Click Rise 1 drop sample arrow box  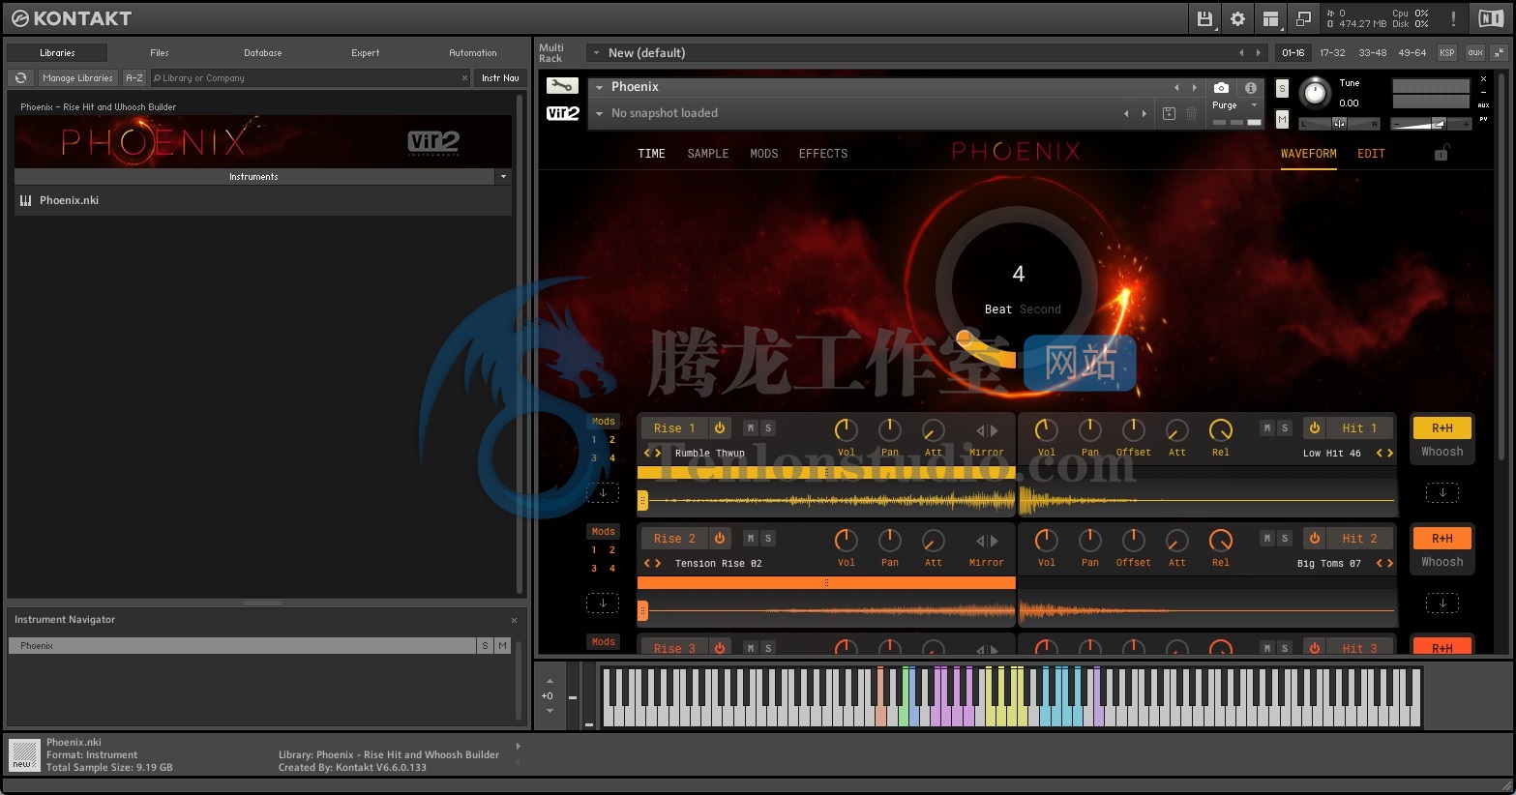(603, 493)
